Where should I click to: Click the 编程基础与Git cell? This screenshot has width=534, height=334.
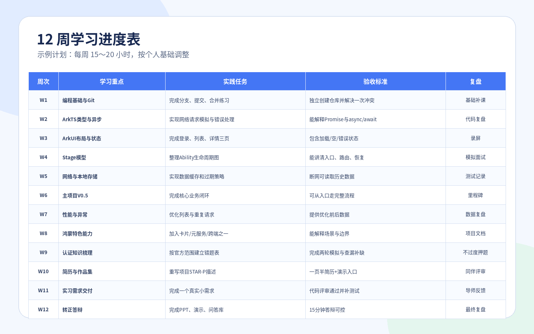[112, 100]
